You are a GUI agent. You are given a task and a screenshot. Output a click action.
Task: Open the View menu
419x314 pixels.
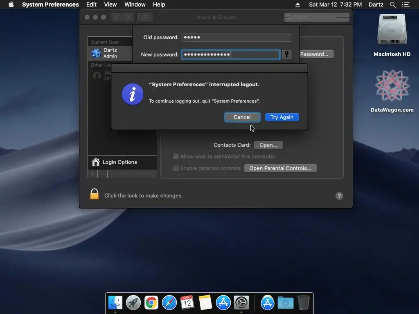[110, 4]
